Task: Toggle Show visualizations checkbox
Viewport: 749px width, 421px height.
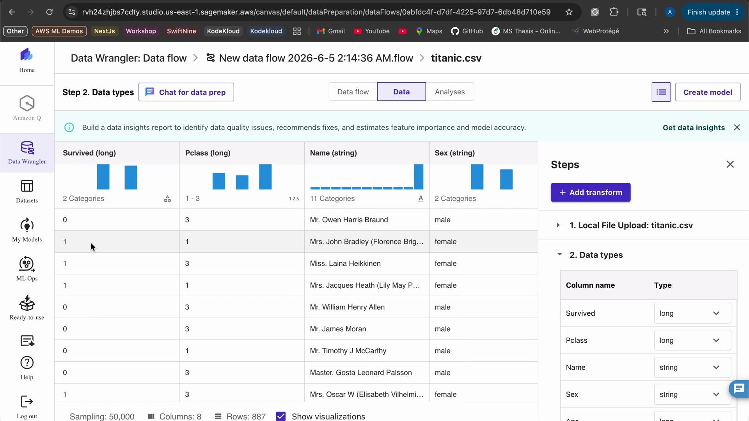Action: pyautogui.click(x=281, y=416)
